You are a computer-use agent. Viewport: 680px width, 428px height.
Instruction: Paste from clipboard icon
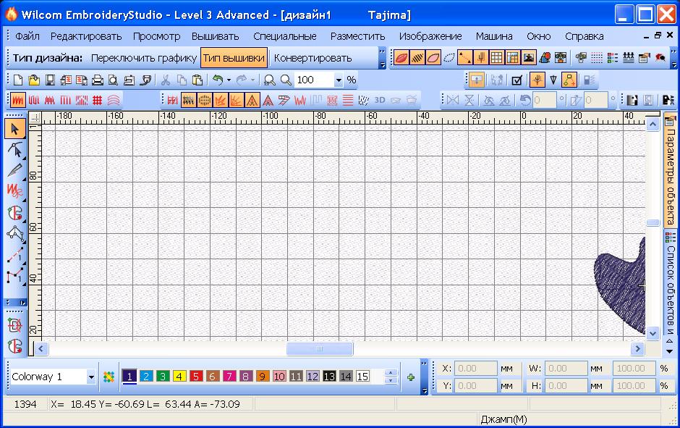coord(197,80)
